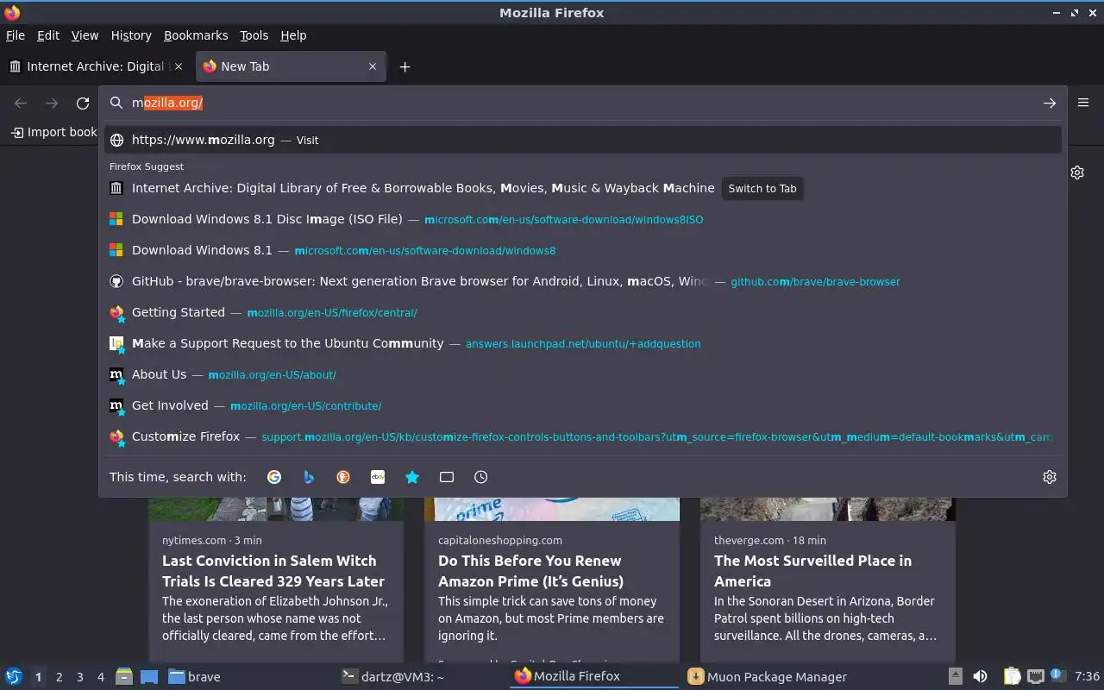Open the File menu

[x=16, y=35]
